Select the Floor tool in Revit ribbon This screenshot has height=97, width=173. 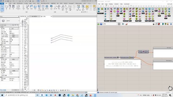pos(35,8)
